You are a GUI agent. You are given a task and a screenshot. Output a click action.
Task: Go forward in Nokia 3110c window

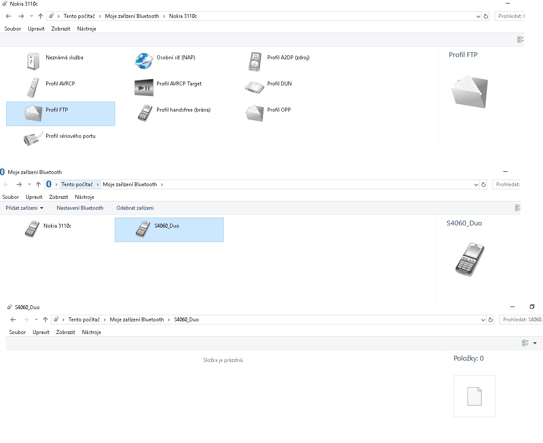point(21,16)
